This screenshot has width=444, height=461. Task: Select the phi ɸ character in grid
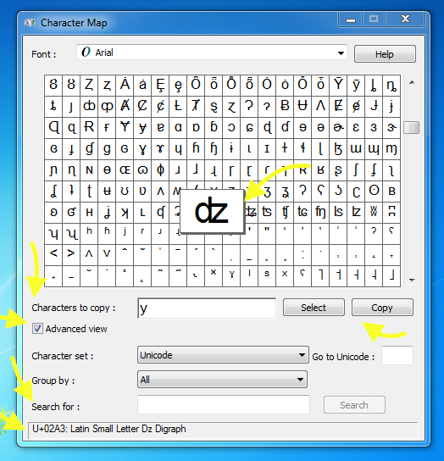[x=160, y=170]
